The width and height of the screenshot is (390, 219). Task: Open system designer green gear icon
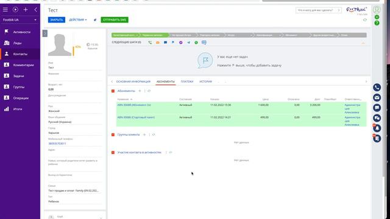tap(377, 17)
